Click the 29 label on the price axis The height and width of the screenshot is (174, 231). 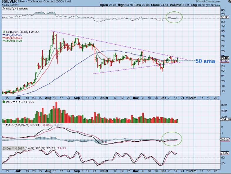coord(223,36)
